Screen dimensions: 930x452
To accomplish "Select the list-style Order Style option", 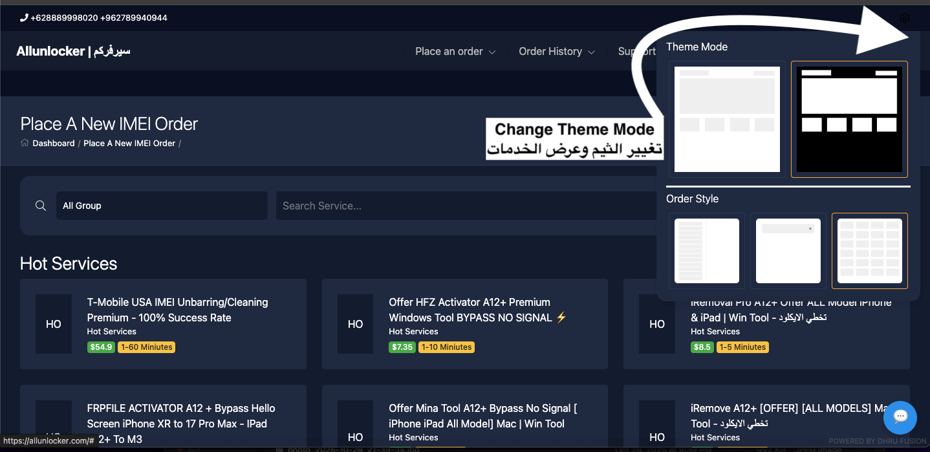I will (706, 251).
